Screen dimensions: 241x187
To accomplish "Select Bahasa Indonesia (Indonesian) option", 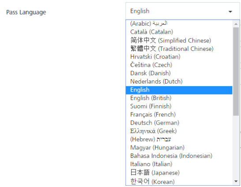I will (179, 156).
